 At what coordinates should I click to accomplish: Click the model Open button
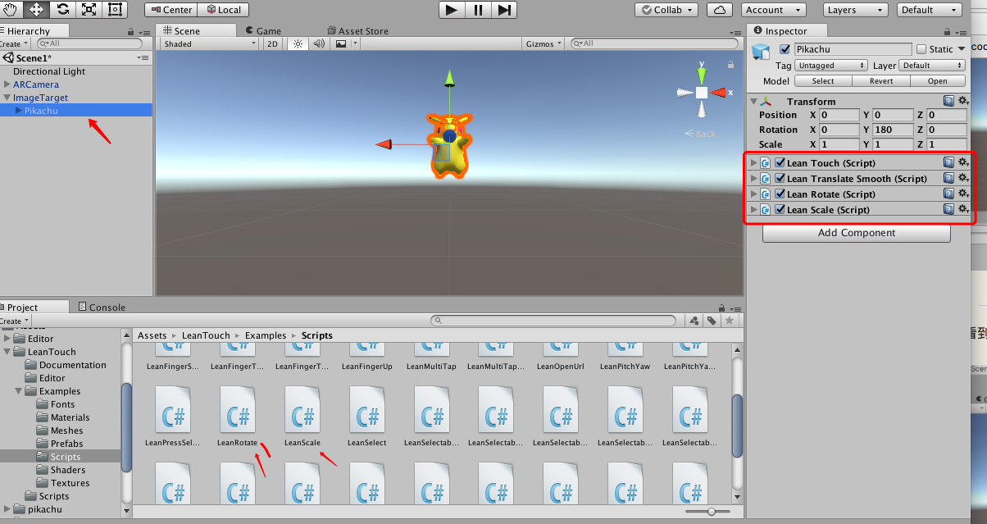938,80
